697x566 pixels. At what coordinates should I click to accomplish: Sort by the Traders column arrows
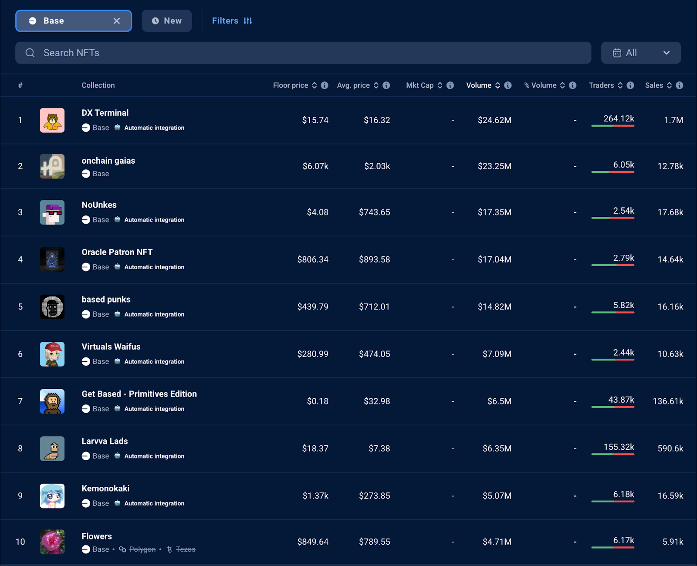click(620, 85)
